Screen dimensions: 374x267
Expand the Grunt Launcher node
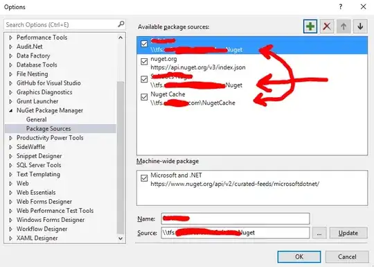click(x=10, y=101)
